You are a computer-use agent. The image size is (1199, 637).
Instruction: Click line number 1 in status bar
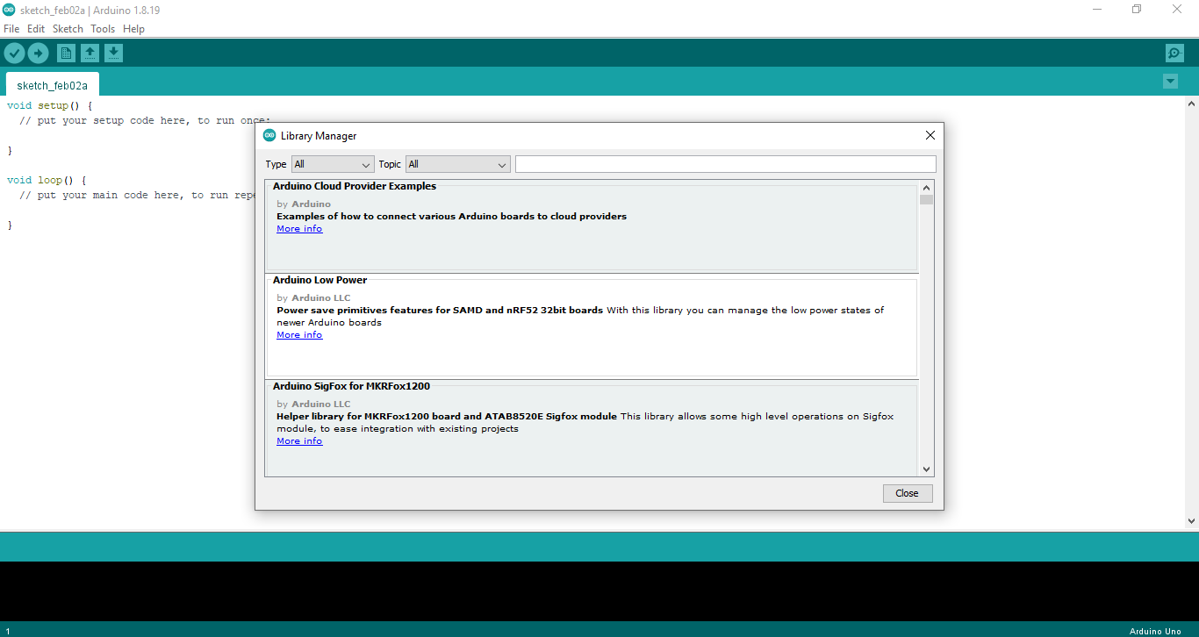click(x=8, y=631)
